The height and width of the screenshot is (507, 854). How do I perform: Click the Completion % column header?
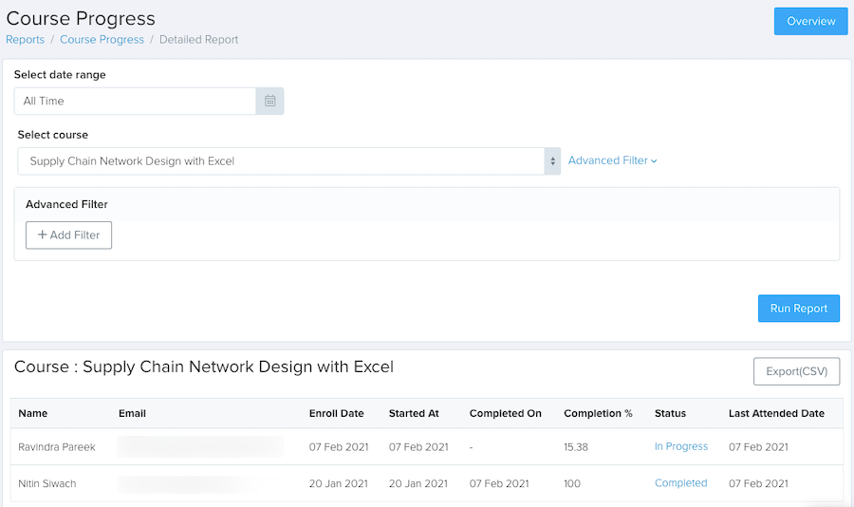point(598,413)
